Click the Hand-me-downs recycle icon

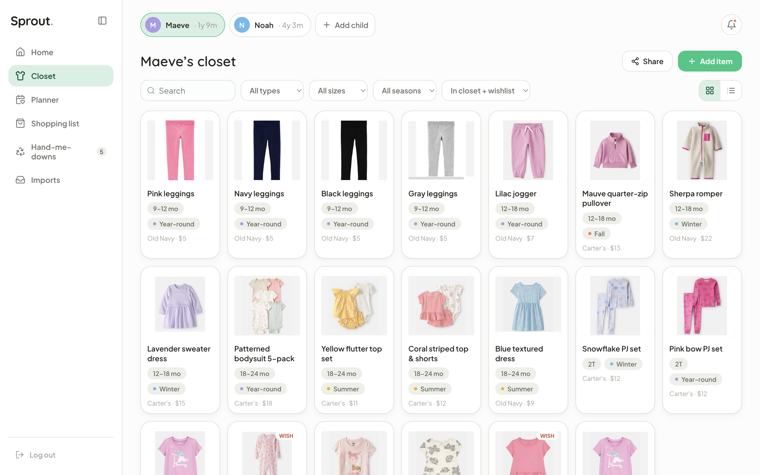pyautogui.click(x=20, y=152)
